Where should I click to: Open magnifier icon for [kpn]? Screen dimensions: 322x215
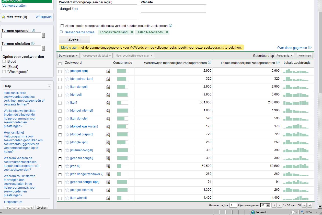pos(108,103)
